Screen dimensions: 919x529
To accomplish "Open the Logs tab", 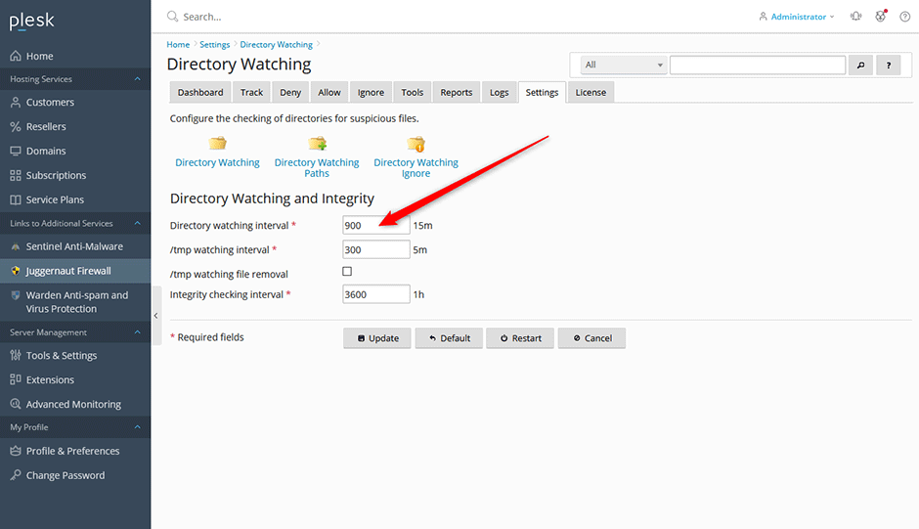I will tap(499, 93).
